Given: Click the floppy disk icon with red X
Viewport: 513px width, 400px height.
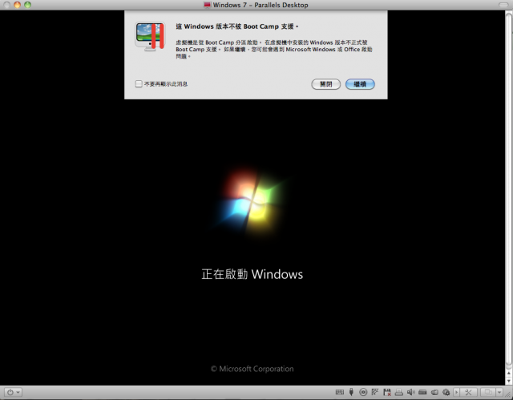Looking at the screenshot, I should 387,392.
